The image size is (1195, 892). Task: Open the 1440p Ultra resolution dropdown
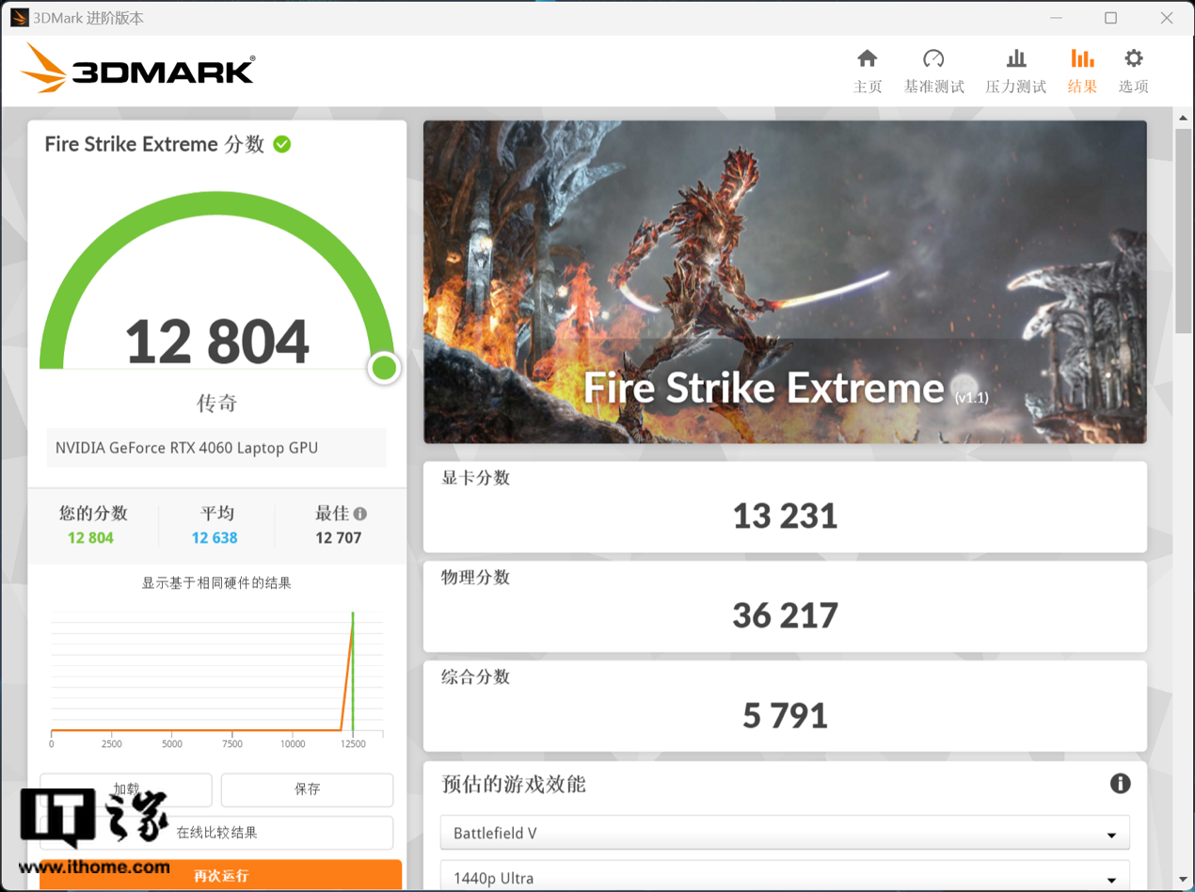[x=784, y=877]
